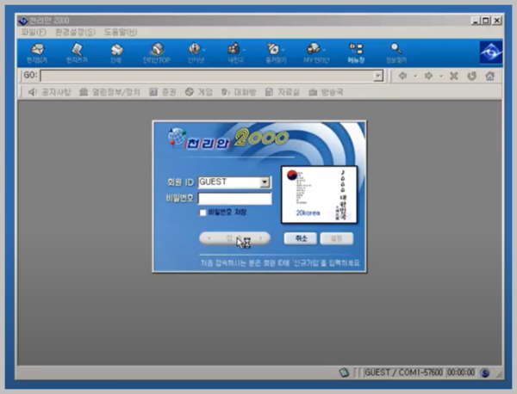
Task: Open dropdown arrow beside 즐겨찾기 icon
Action: 283,50
